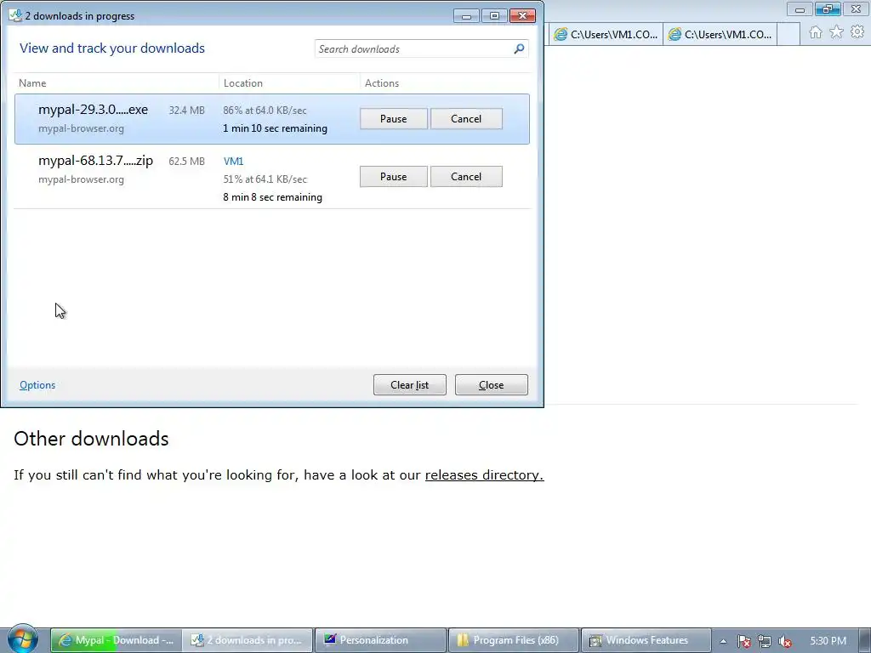Click the Internet Explorer Home icon

point(816,32)
